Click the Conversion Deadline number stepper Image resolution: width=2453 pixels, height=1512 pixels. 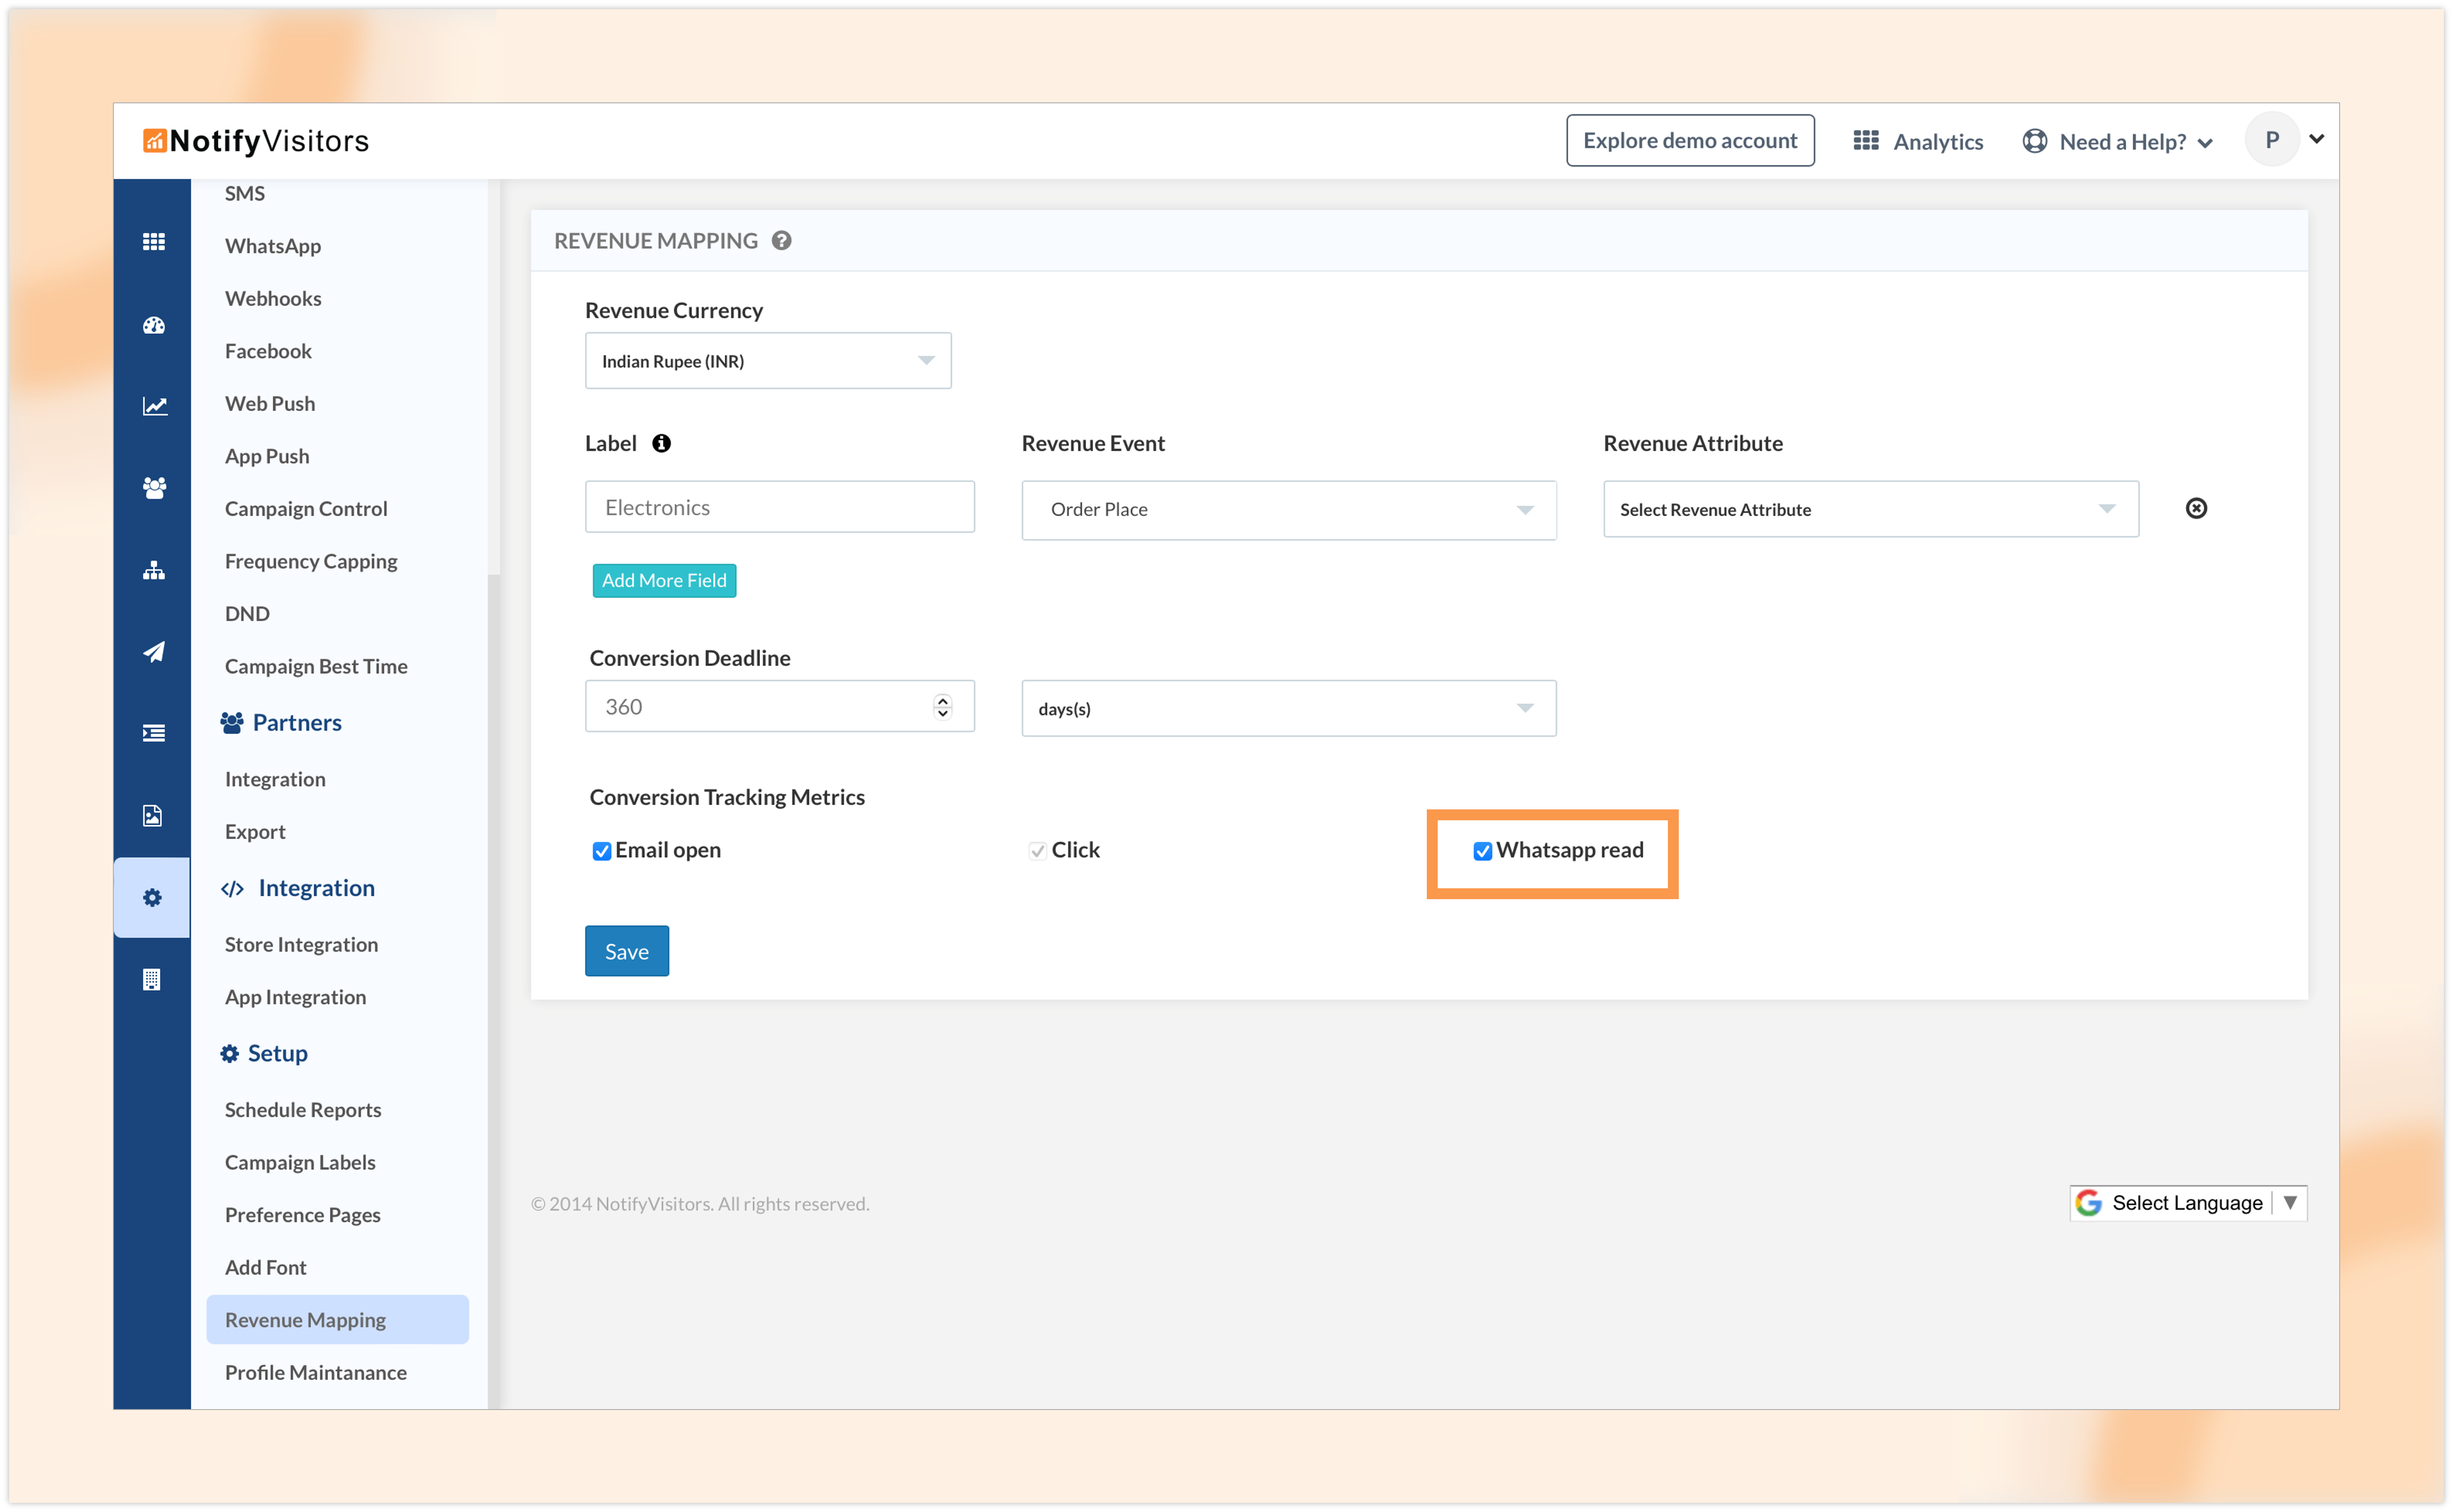[x=942, y=706]
